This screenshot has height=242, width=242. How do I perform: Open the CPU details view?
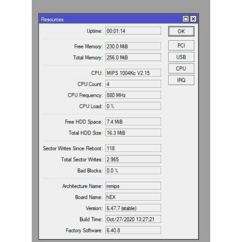(181, 69)
